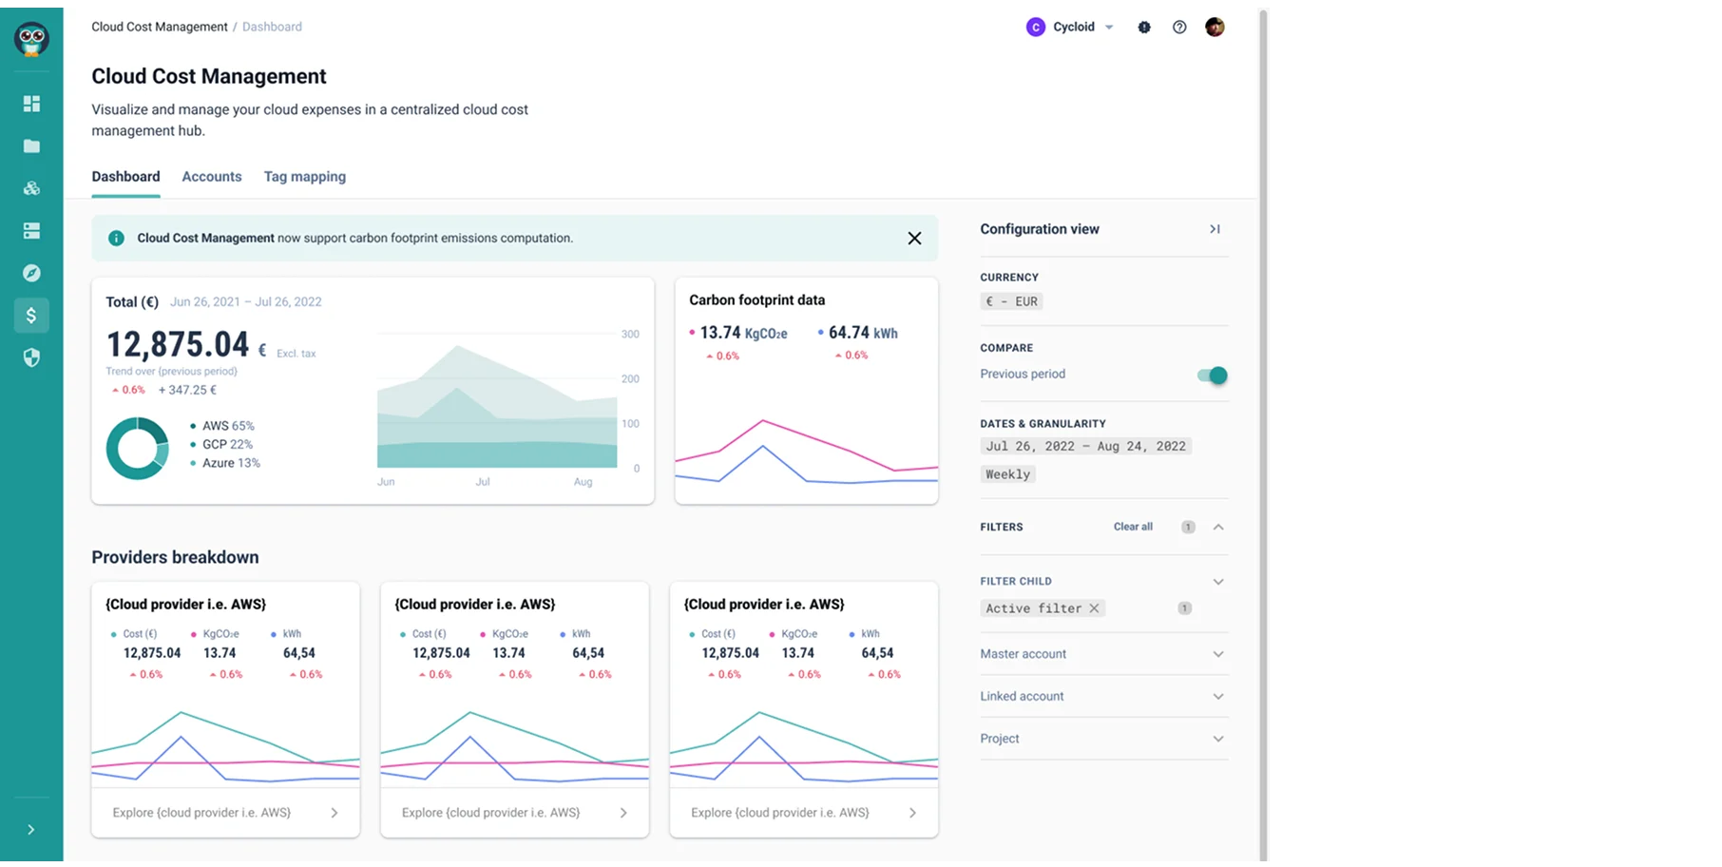The height and width of the screenshot is (867, 1722).
Task: Disable the Previous period compare toggle
Action: pos(1212,376)
